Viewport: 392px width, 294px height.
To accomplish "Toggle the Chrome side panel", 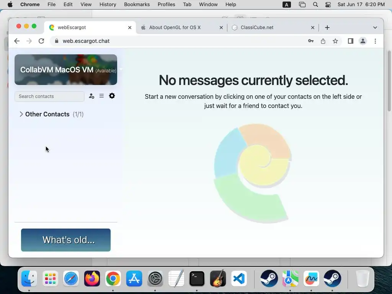I will pyautogui.click(x=351, y=41).
